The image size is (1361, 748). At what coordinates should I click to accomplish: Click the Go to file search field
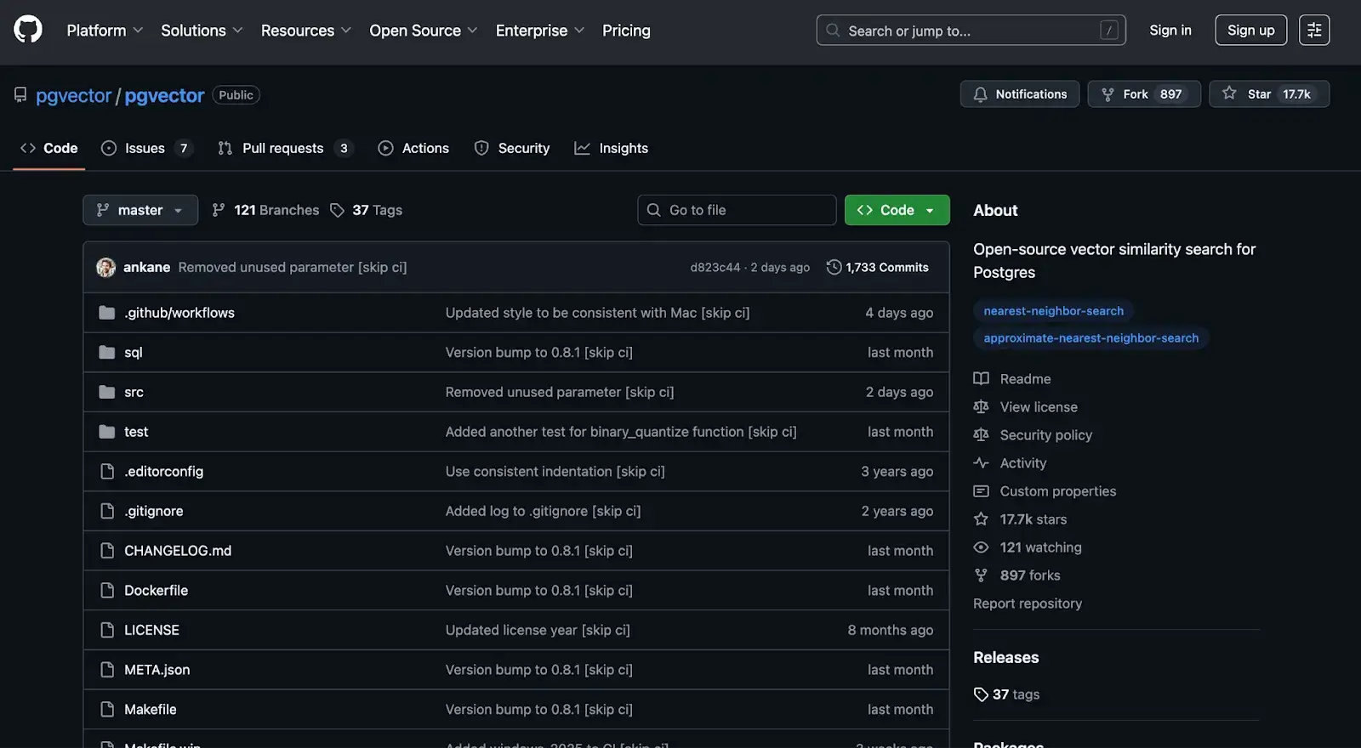pyautogui.click(x=737, y=210)
